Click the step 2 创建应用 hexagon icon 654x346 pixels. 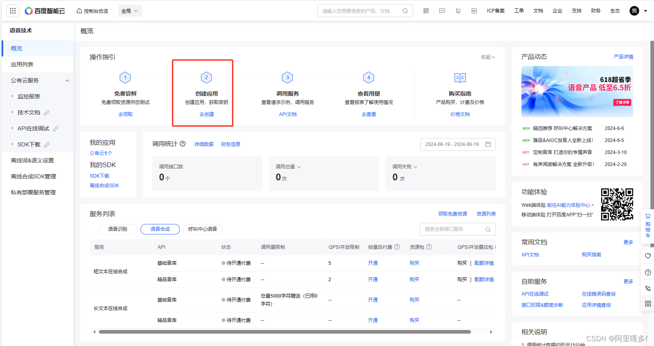[x=207, y=78]
